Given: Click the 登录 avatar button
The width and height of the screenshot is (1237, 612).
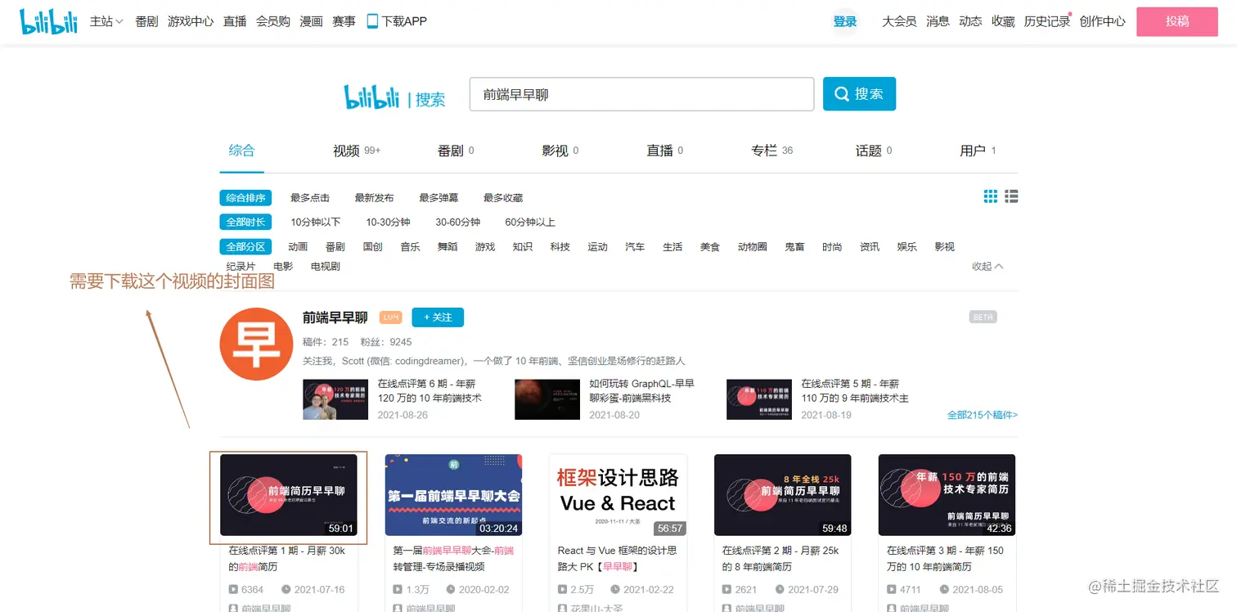Looking at the screenshot, I should click(845, 21).
